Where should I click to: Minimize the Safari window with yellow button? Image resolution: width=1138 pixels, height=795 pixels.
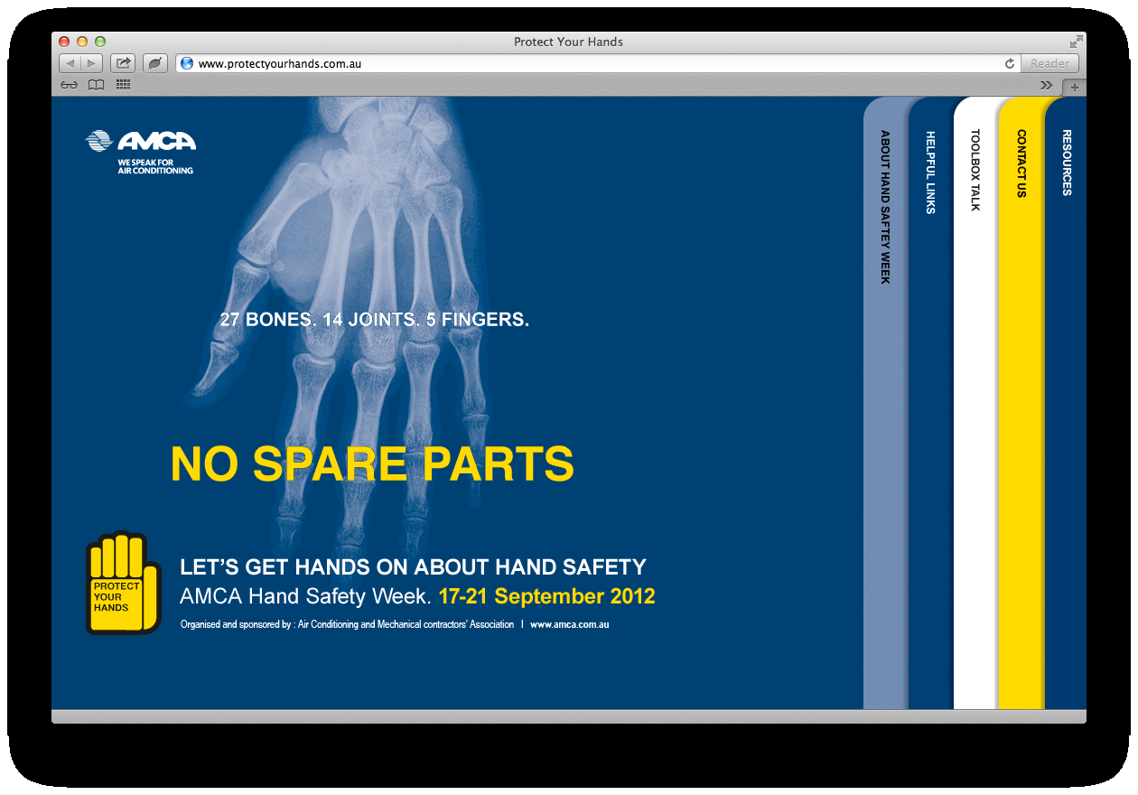click(x=82, y=42)
